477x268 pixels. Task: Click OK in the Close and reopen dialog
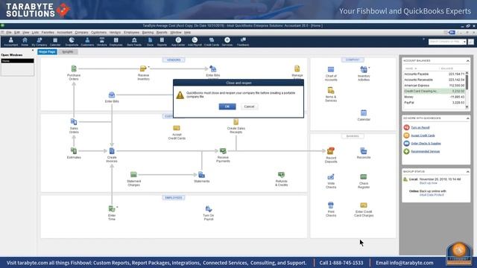(x=227, y=106)
